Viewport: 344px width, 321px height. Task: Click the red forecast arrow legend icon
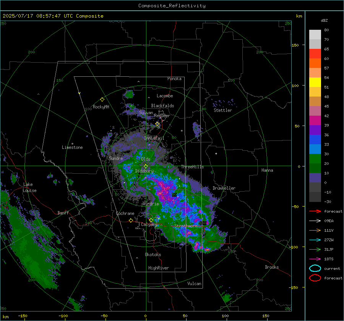(x=315, y=211)
